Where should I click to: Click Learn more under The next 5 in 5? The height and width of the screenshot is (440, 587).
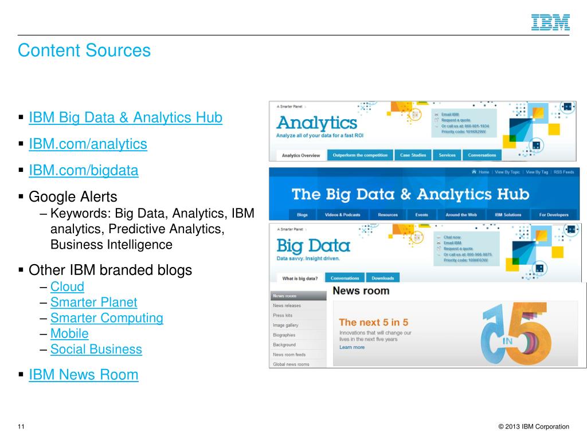[352, 347]
